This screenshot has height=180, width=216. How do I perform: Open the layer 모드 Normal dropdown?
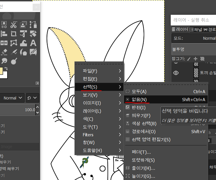(x=194, y=38)
